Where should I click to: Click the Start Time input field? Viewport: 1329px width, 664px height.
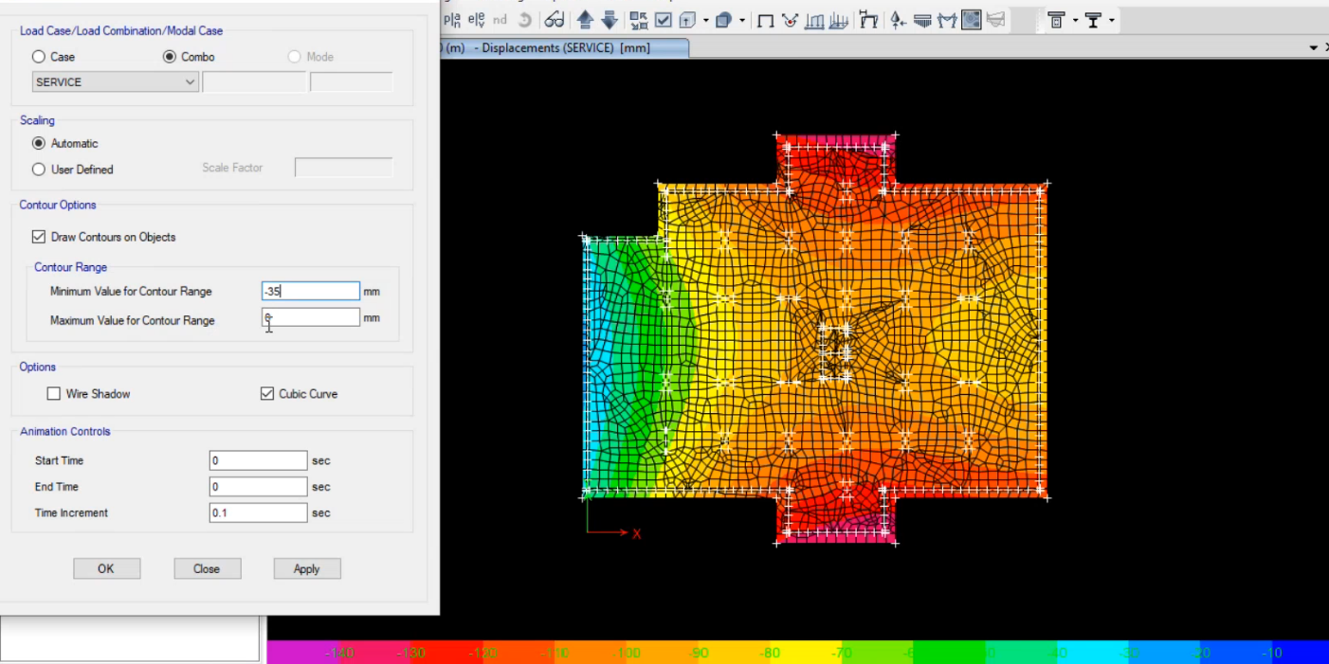[258, 460]
